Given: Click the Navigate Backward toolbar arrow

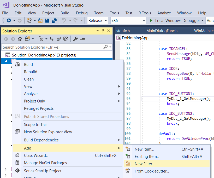Looking at the screenshot, I should coord(9,21).
